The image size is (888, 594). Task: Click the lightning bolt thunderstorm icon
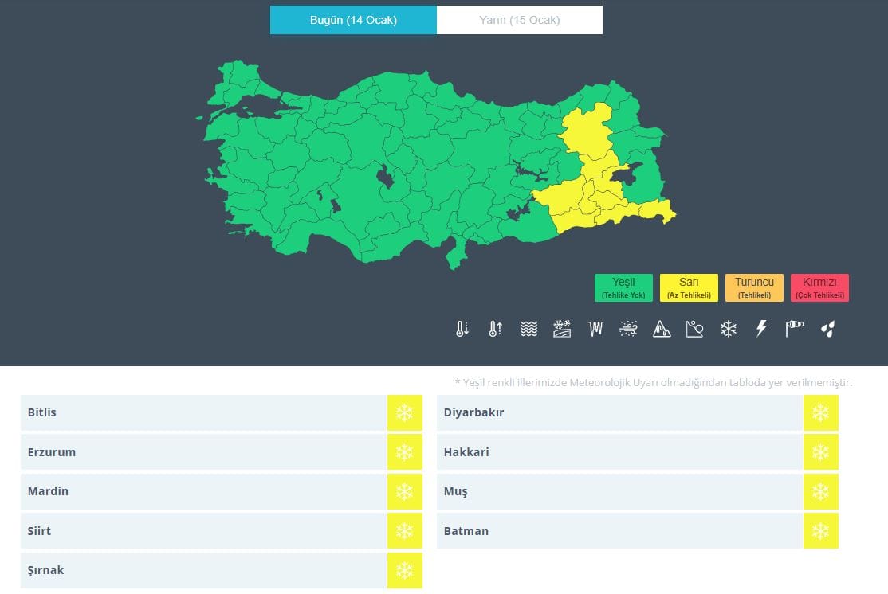click(761, 329)
